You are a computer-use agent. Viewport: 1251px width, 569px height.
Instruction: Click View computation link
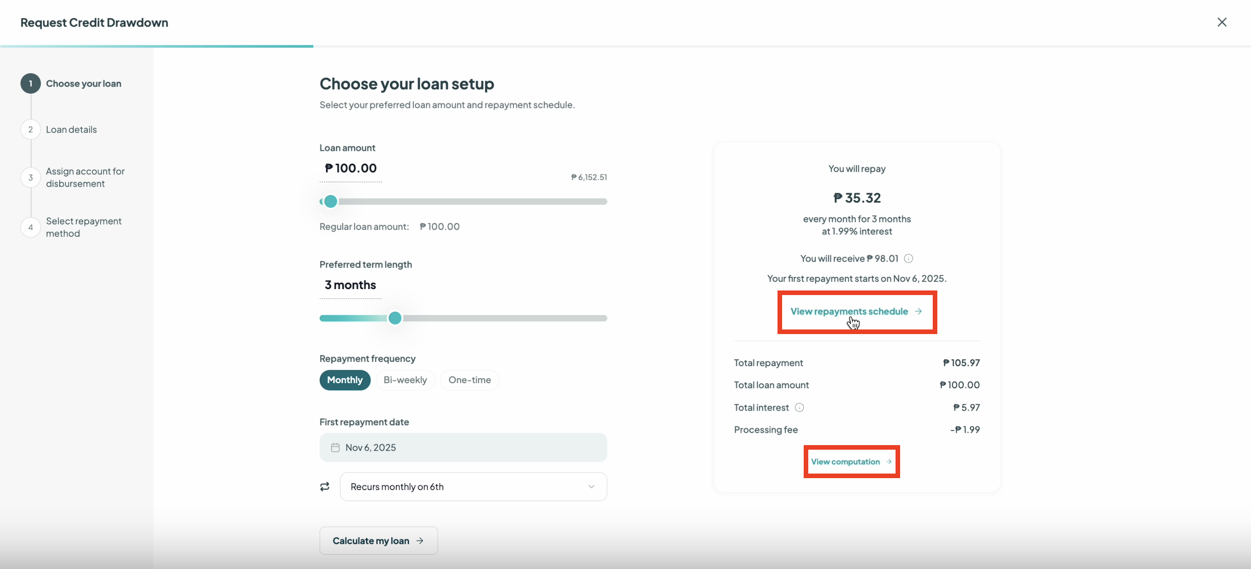tap(851, 461)
